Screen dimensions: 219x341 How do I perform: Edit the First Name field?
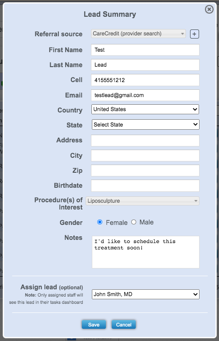(x=145, y=50)
